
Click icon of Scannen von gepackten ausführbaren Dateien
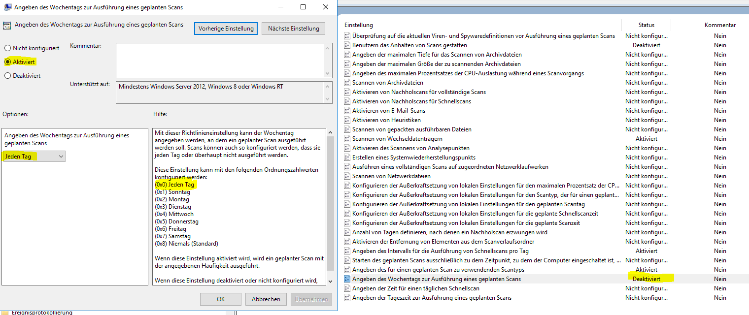coord(347,129)
